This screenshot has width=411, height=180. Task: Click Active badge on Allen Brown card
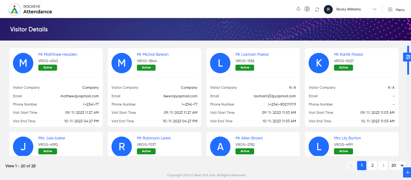click(x=245, y=151)
